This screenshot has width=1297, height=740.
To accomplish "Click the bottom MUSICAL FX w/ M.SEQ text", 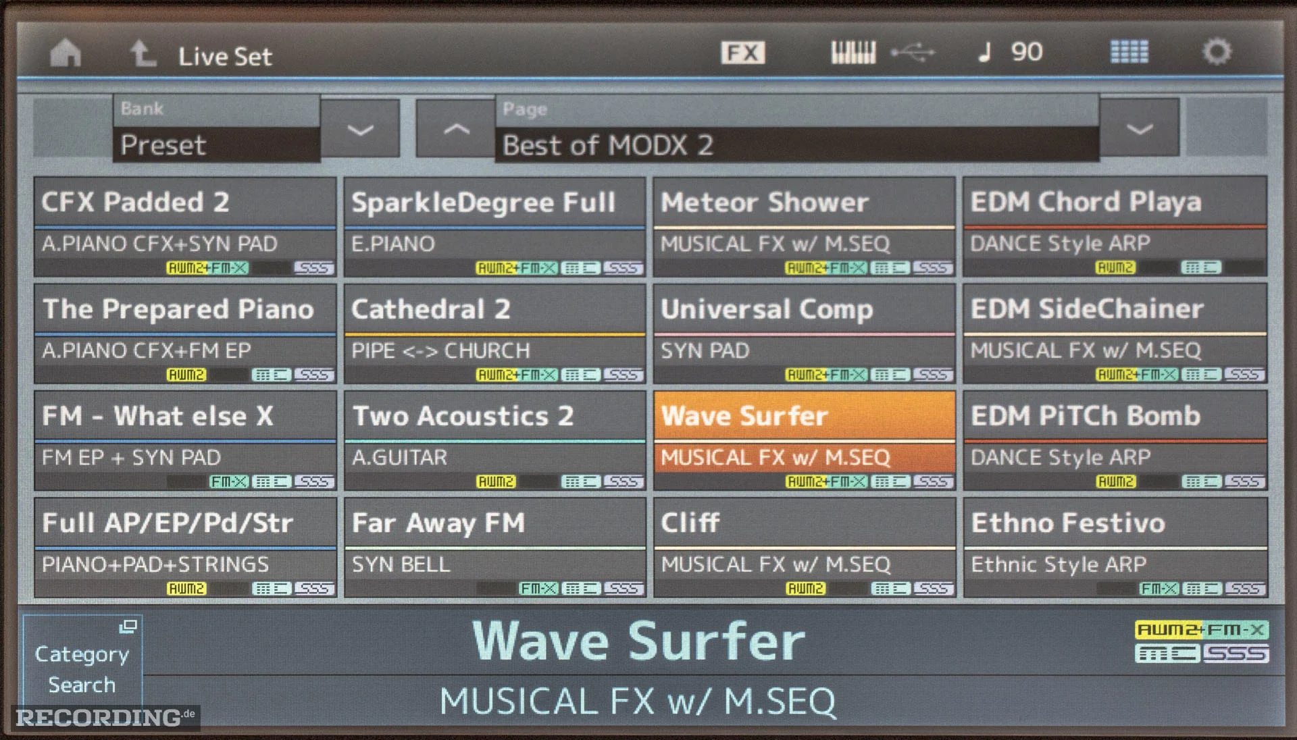I will tap(638, 701).
